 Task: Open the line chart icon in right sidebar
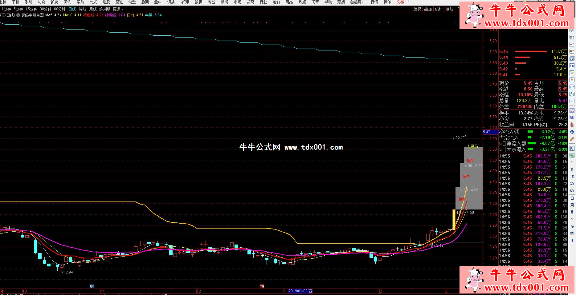pos(572,44)
